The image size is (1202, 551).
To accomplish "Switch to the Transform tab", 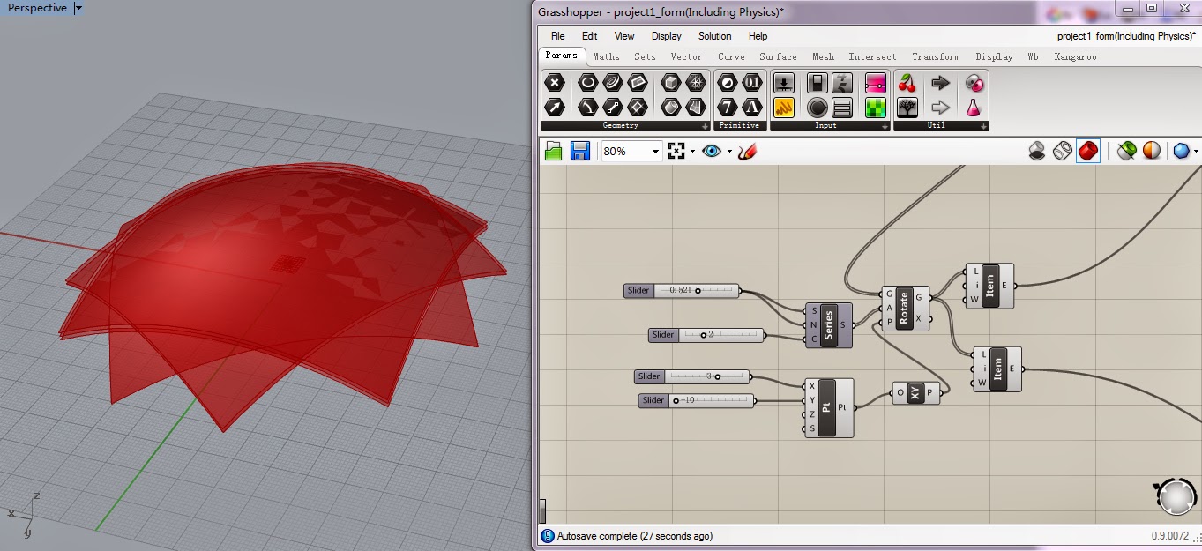I will click(x=936, y=56).
